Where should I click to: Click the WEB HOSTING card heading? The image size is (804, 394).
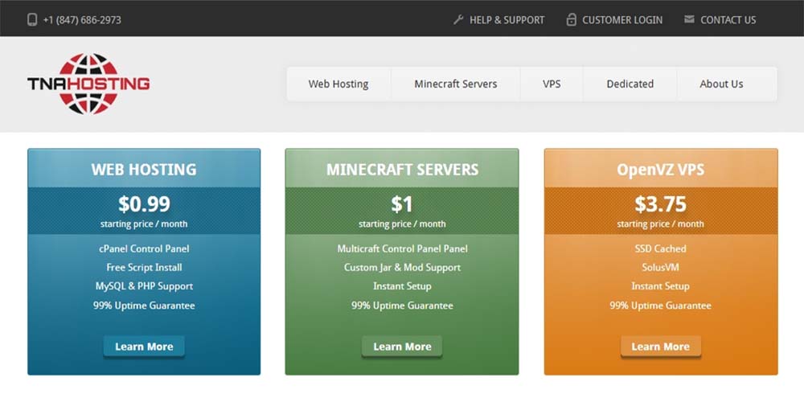point(144,170)
